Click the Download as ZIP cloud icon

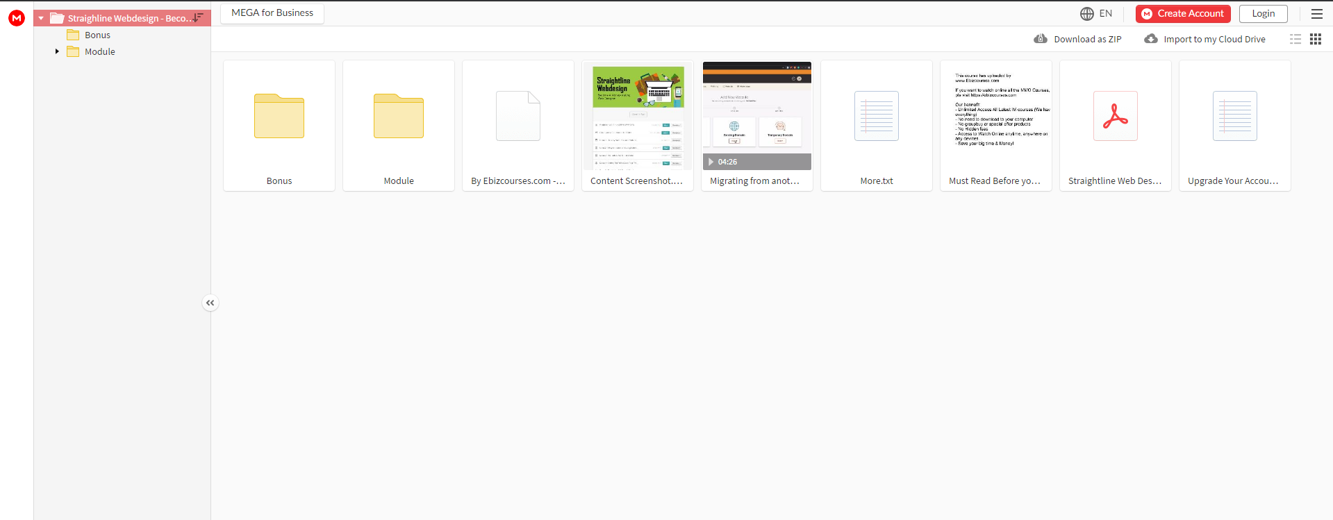(1041, 39)
